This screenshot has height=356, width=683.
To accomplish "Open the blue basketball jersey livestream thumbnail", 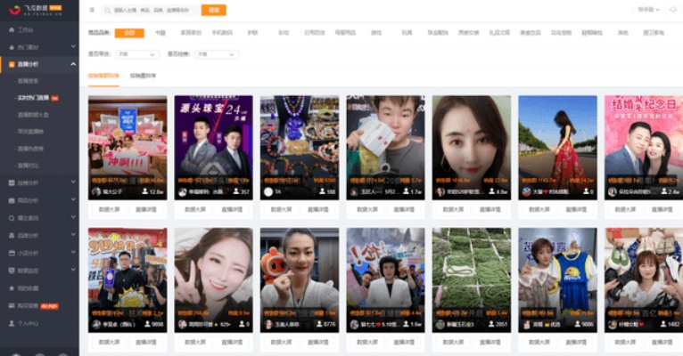I will point(557,280).
